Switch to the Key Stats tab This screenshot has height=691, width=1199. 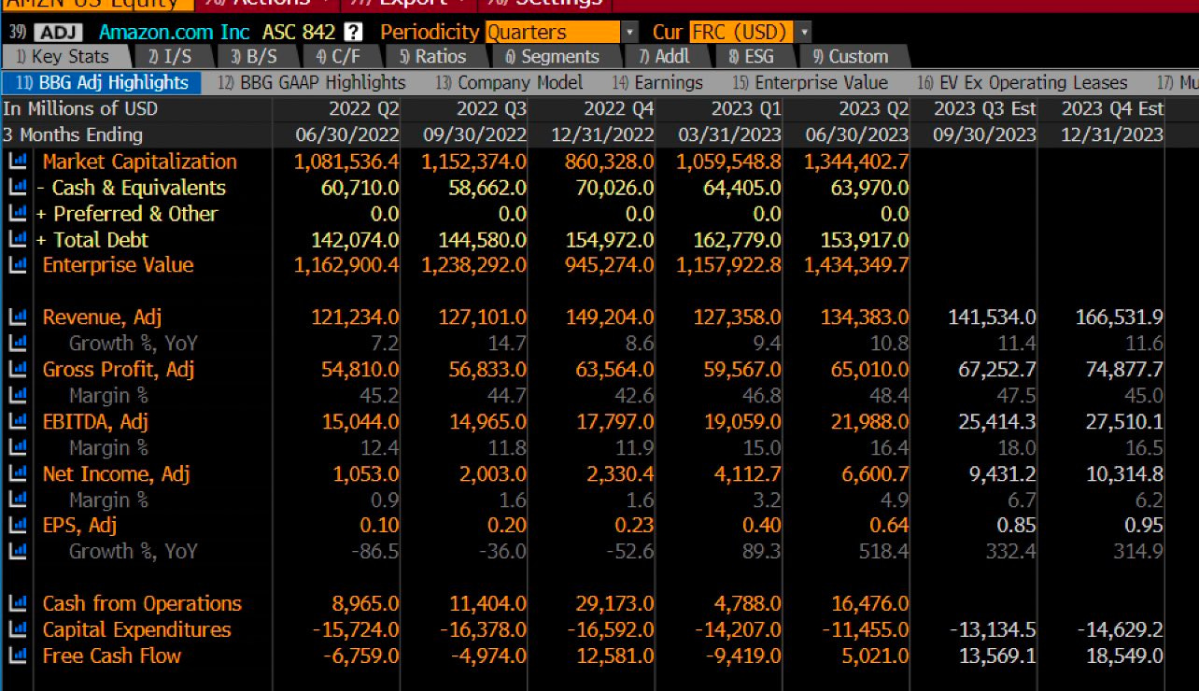point(63,57)
